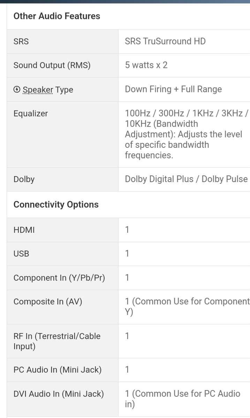
Task: Select the HDMI row label
Action: (24, 230)
